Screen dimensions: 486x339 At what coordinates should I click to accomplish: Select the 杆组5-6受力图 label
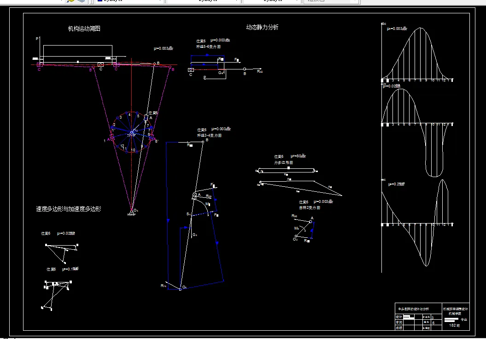[x=208, y=47]
